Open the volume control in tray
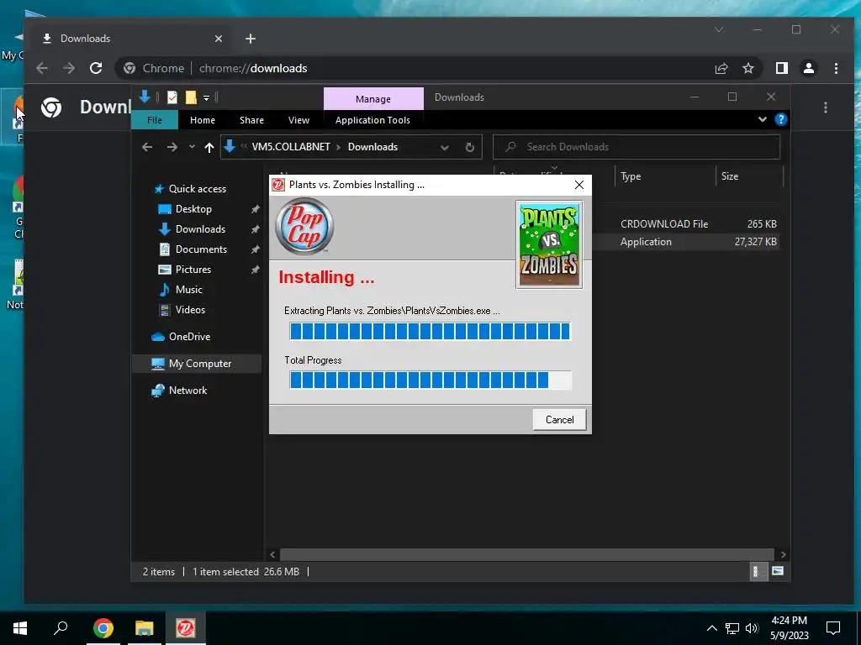861x645 pixels. tap(752, 628)
